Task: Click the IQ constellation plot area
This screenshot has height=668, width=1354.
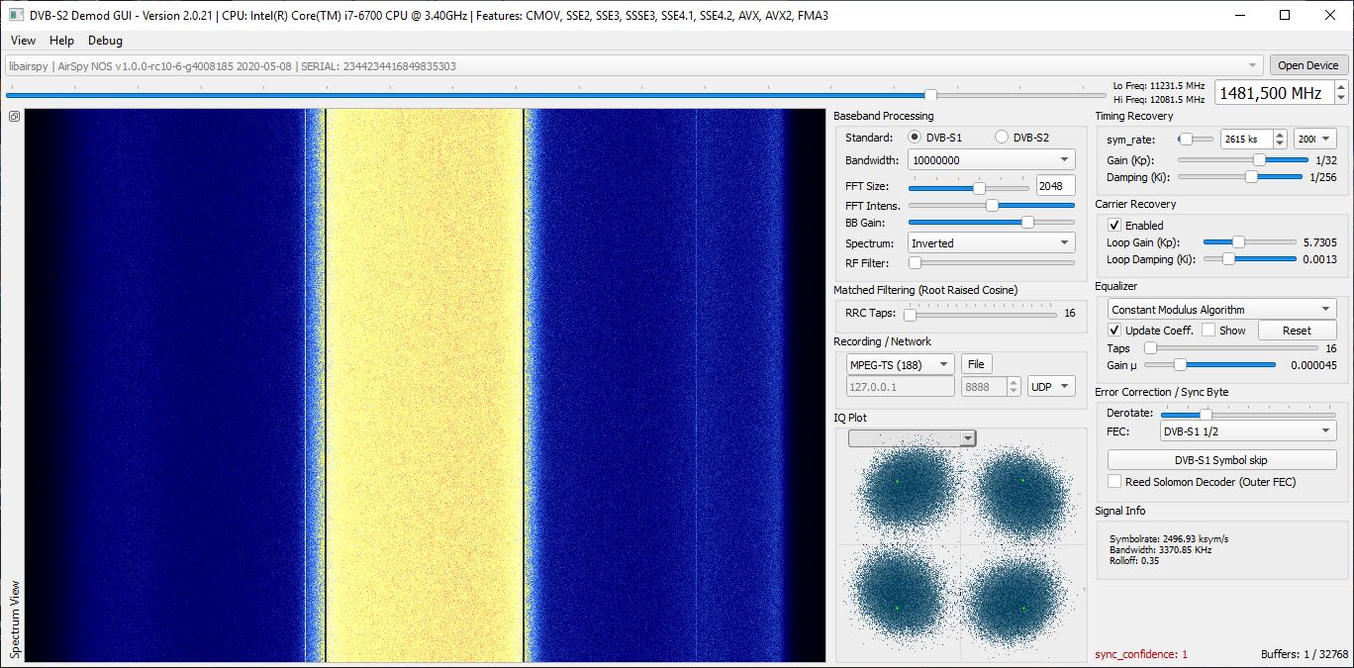Action: click(960, 544)
